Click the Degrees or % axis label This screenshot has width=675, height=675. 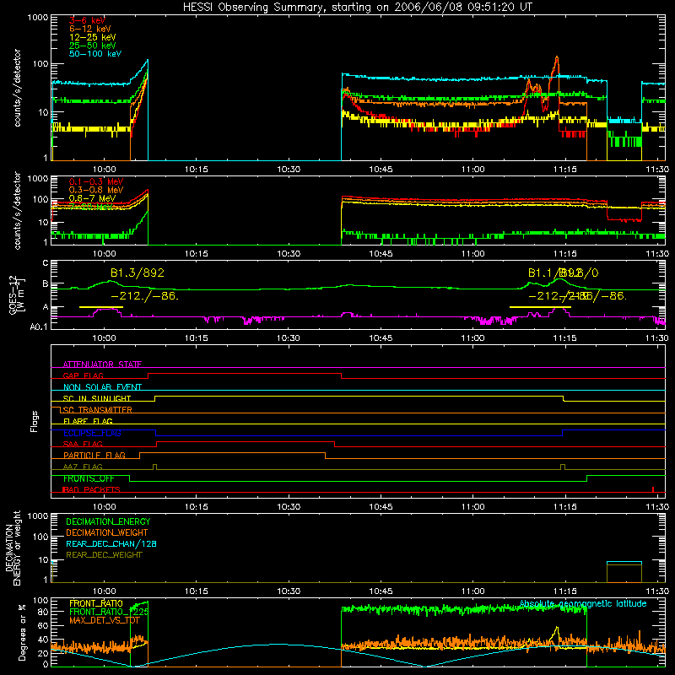22,632
